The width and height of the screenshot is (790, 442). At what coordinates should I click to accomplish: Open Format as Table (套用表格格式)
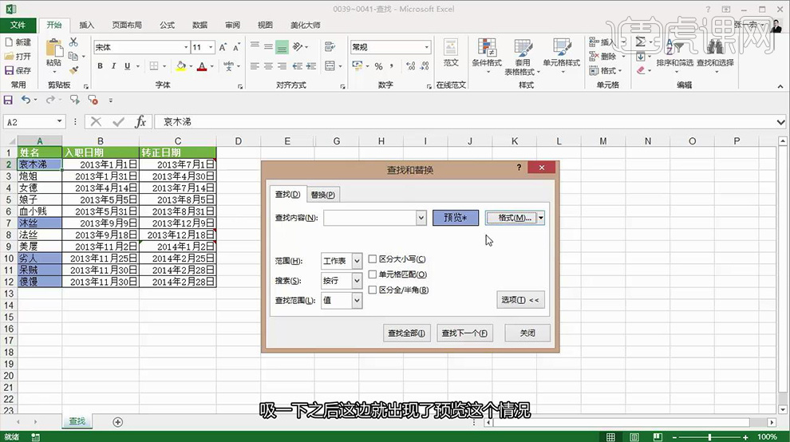coord(523,57)
